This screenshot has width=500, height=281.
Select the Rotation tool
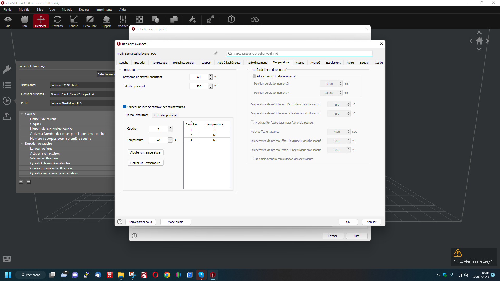[57, 21]
